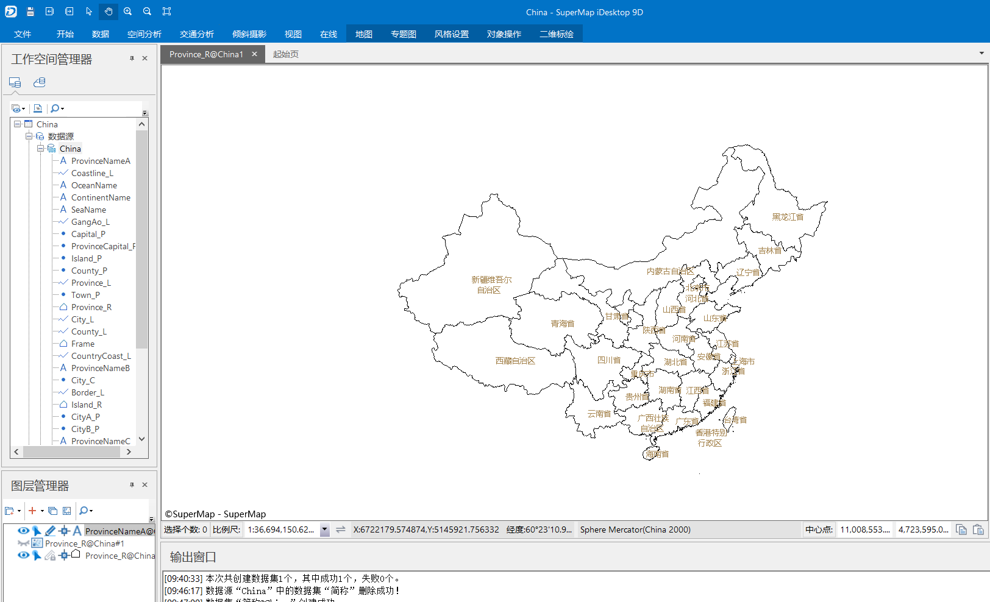Click the save icon in title bar

[30, 12]
